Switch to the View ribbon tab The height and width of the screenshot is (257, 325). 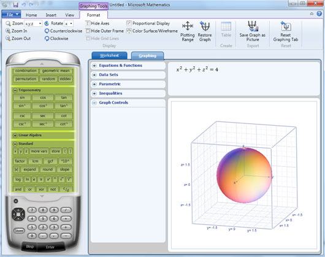[x=70, y=15]
